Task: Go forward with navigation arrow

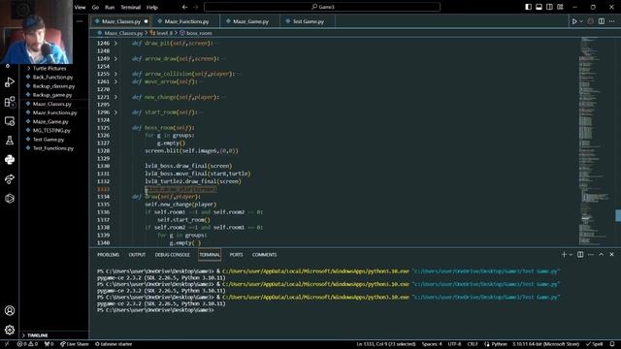Action: click(x=195, y=7)
